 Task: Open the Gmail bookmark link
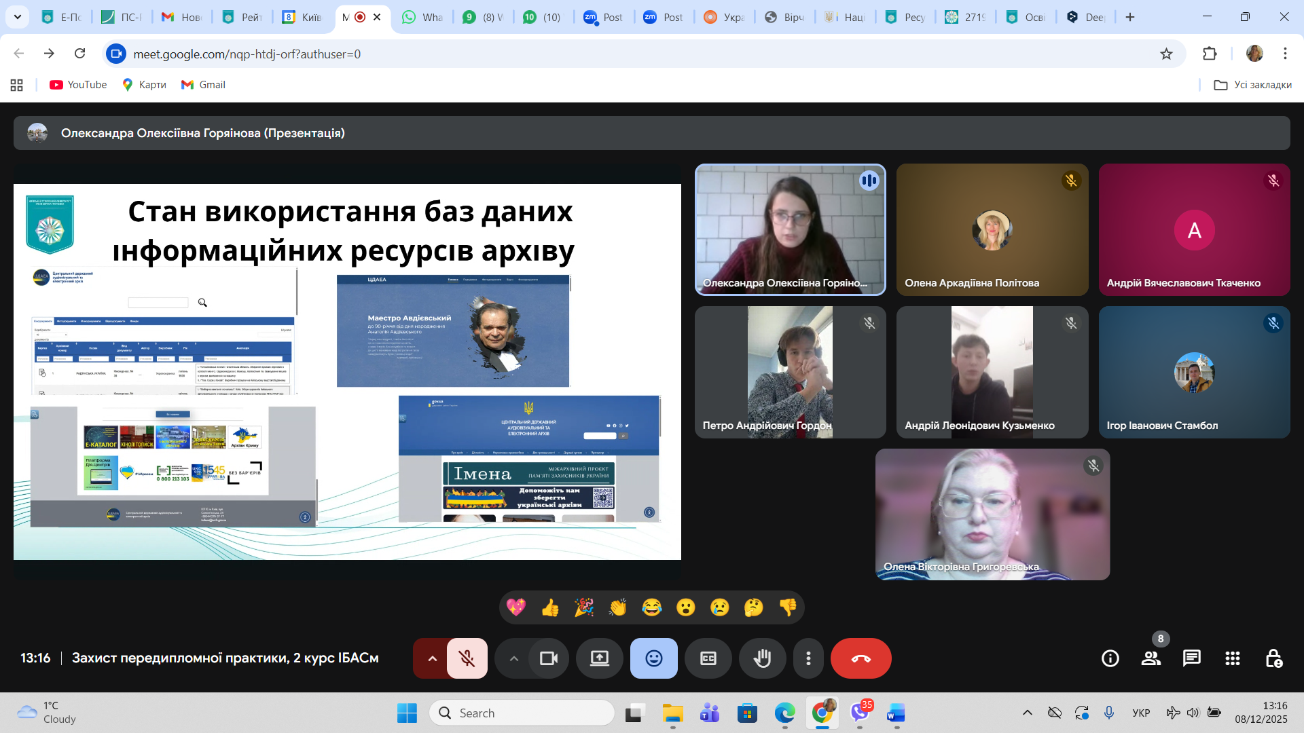click(x=202, y=84)
